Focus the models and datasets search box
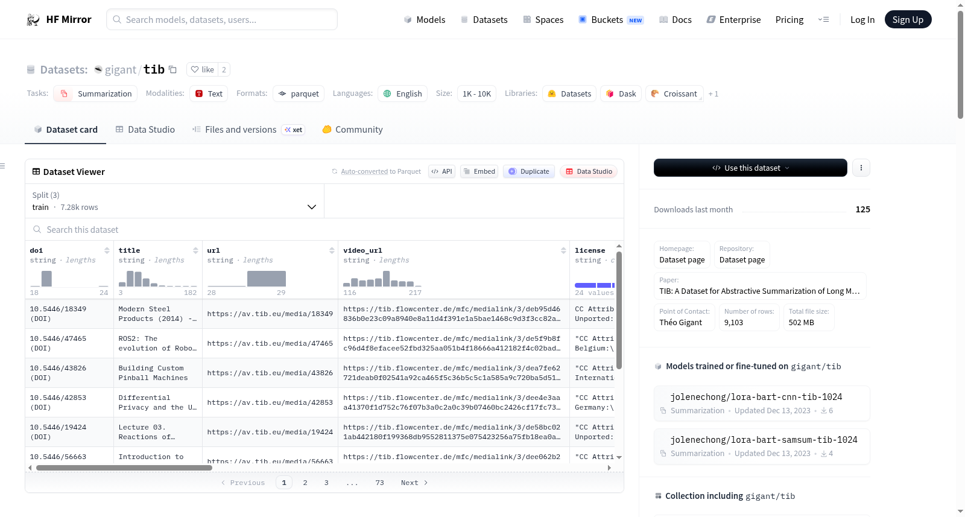Image resolution: width=965 pixels, height=517 pixels. (x=222, y=19)
